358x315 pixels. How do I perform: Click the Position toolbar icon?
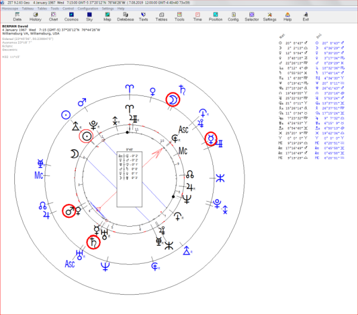click(215, 17)
